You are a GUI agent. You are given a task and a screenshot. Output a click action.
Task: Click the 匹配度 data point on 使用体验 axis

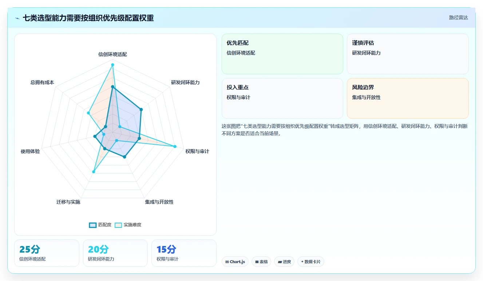coord(95,137)
